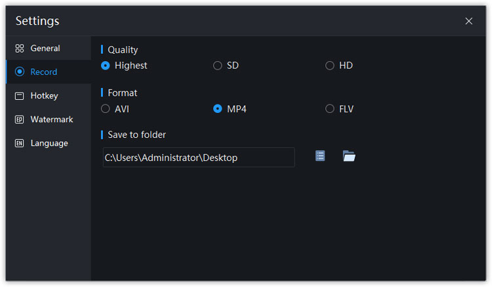Click the list icon beside the folder path
This screenshot has height=287, width=492.
point(320,156)
